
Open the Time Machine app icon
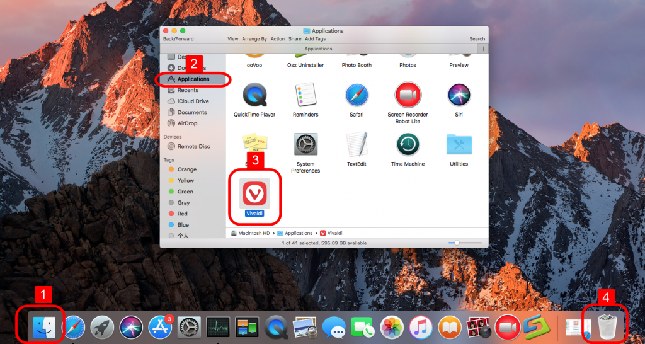408,145
